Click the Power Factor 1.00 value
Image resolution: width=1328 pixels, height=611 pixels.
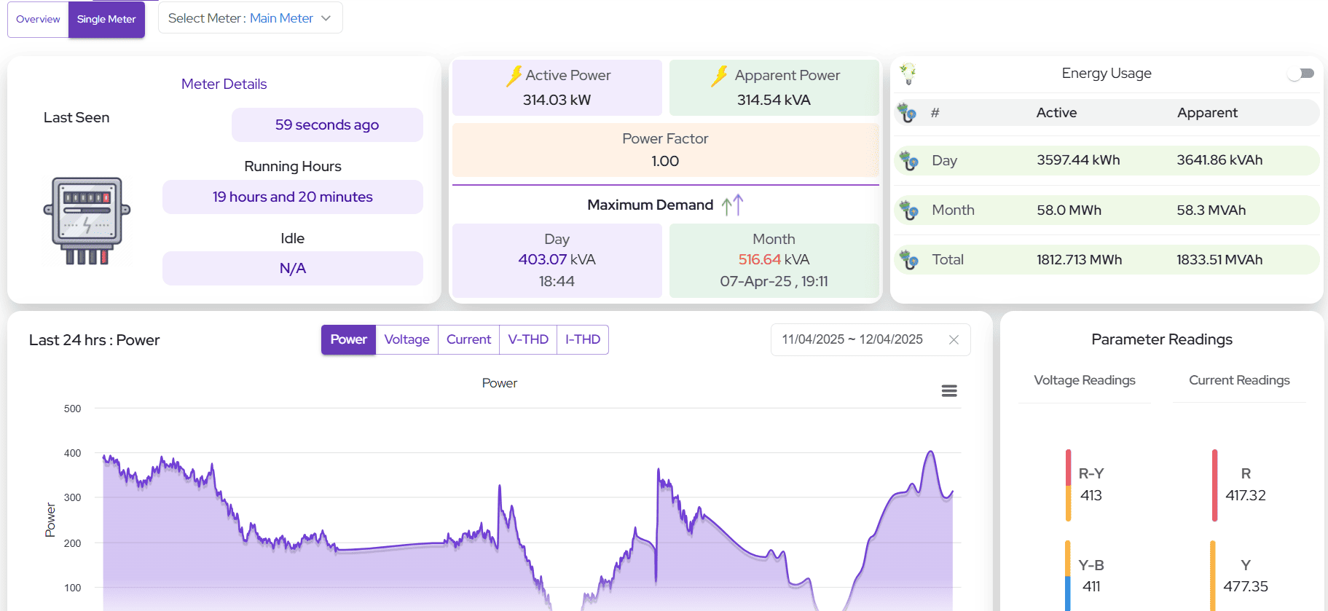pyautogui.click(x=665, y=161)
